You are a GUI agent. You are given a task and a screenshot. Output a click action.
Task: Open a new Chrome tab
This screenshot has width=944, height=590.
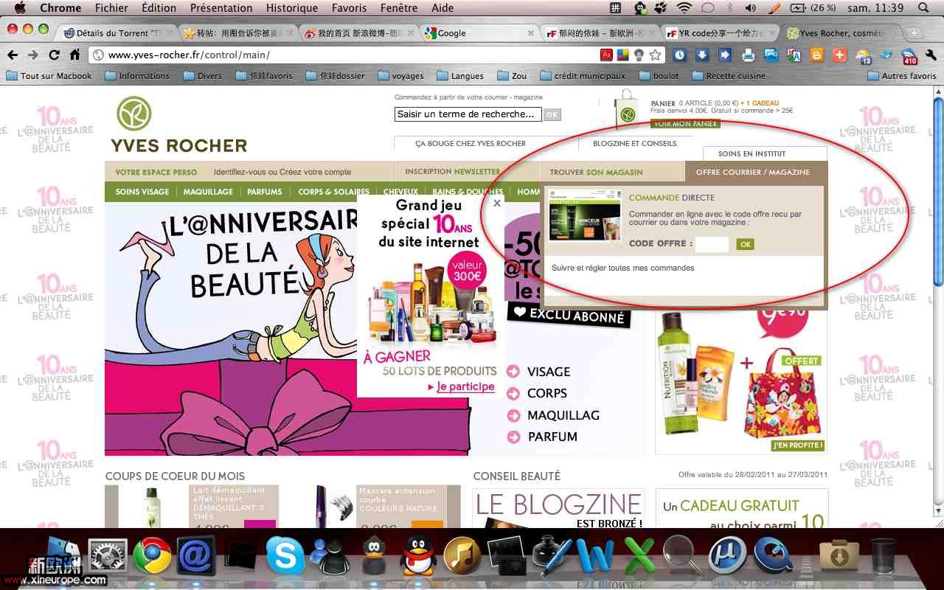pos(914,32)
